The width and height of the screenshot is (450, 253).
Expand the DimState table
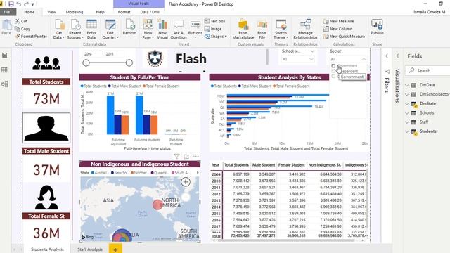click(x=407, y=103)
